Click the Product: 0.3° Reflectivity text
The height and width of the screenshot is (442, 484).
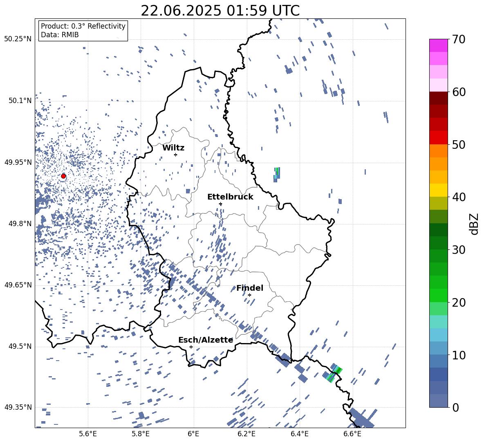click(x=83, y=26)
